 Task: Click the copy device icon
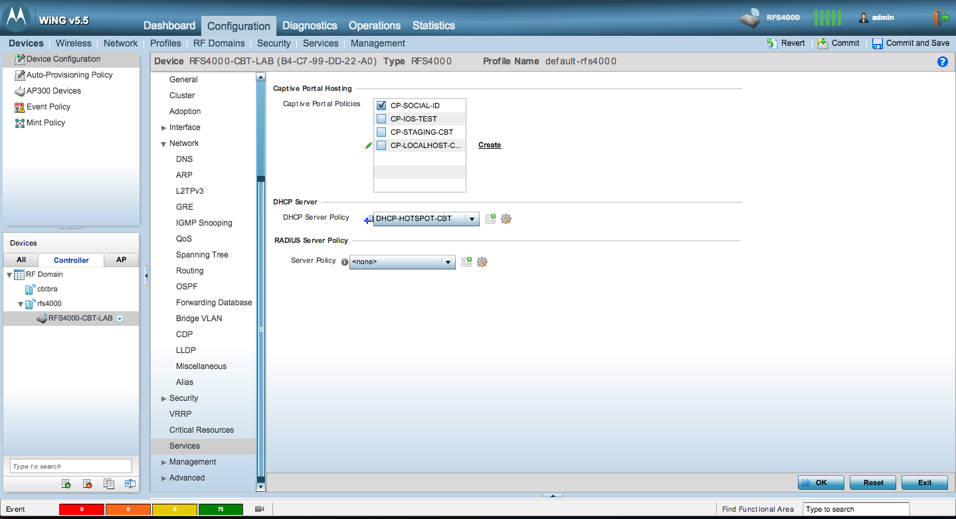click(109, 484)
